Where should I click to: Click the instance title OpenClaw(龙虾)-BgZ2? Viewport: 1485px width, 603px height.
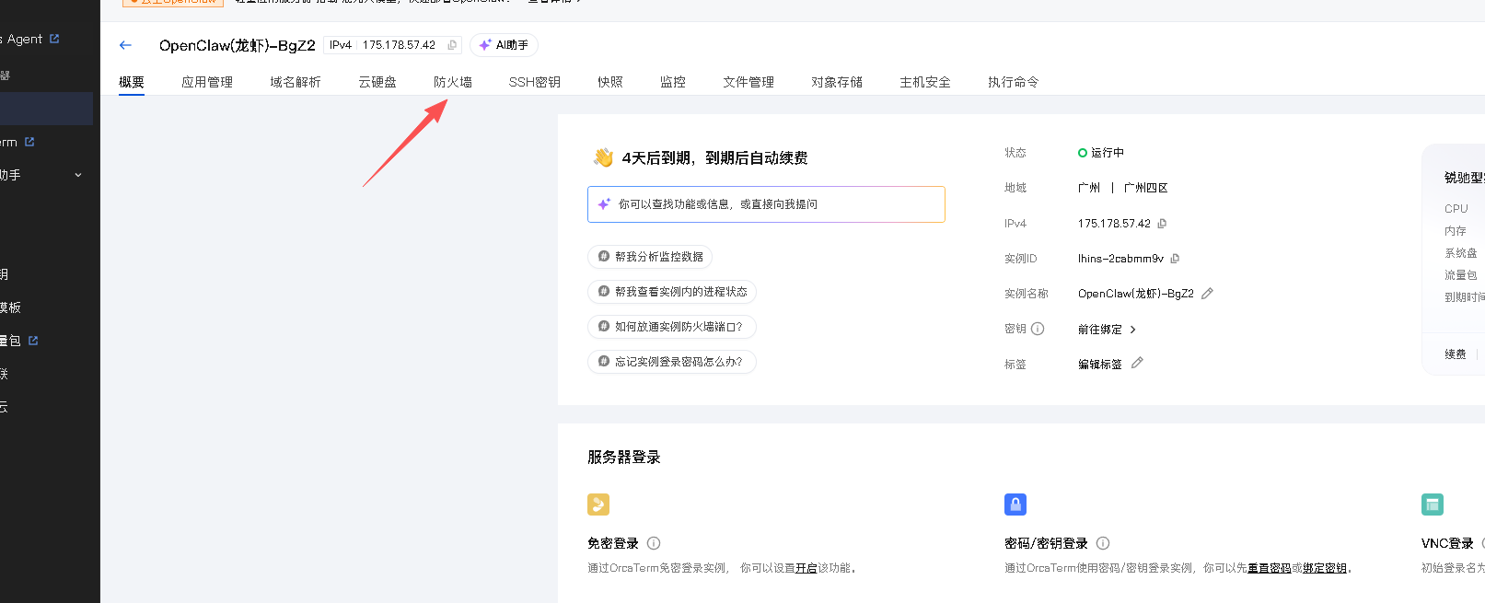(238, 45)
